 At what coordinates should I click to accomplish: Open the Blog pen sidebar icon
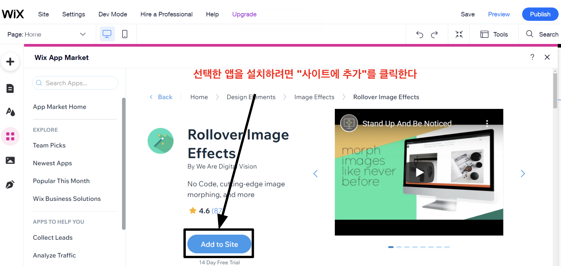[x=10, y=184]
